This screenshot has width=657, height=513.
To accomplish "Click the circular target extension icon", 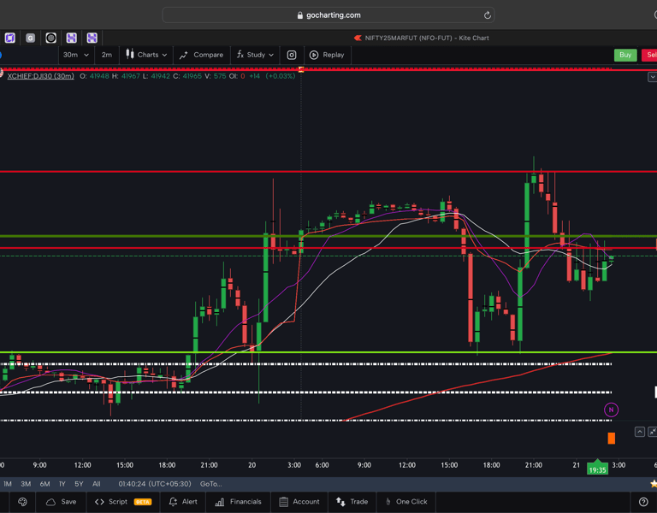I will (x=50, y=38).
